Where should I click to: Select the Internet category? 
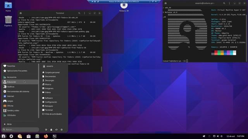coord(20,96)
